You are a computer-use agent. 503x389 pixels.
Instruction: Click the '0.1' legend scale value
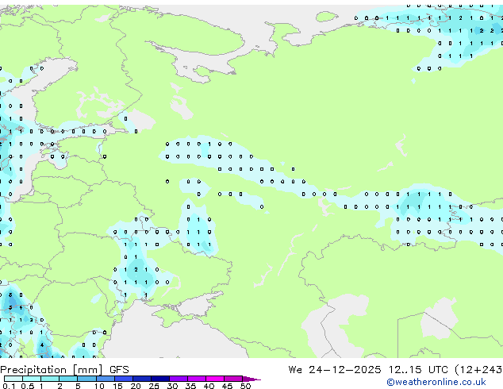click(x=9, y=386)
